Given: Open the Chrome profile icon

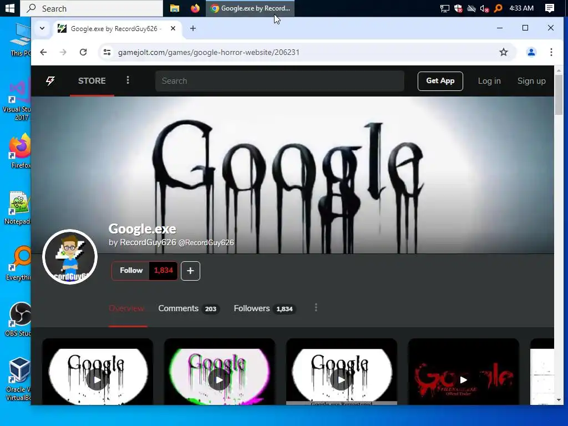Looking at the screenshot, I should [531, 52].
